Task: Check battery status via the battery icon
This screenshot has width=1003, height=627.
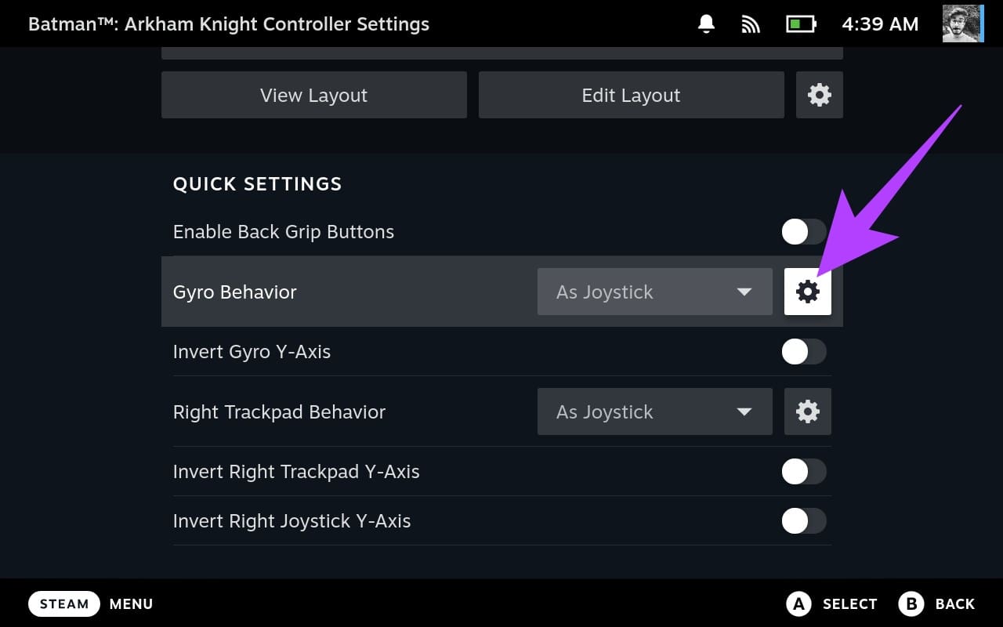Action: [801, 24]
